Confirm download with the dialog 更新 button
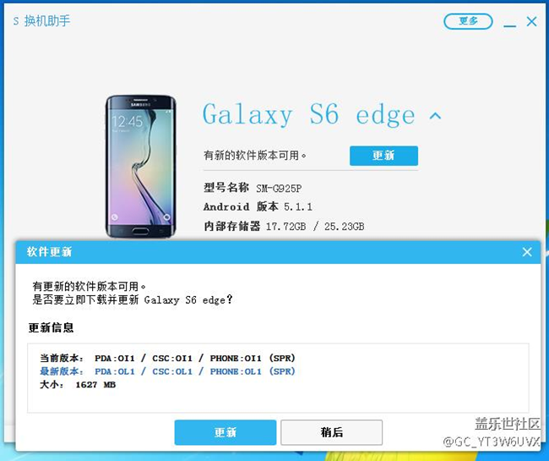 (x=226, y=432)
